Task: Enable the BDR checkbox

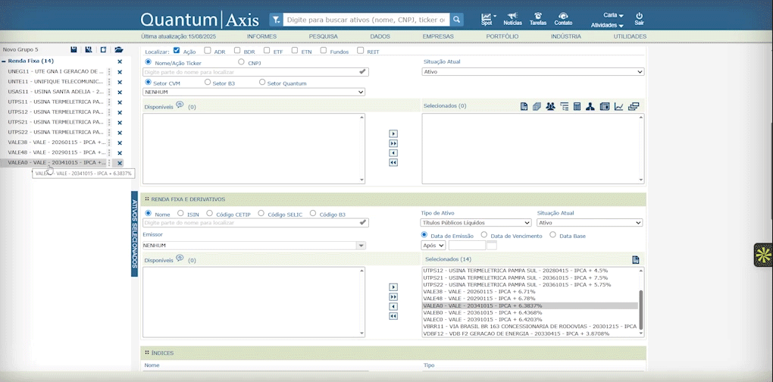Action: (x=237, y=50)
